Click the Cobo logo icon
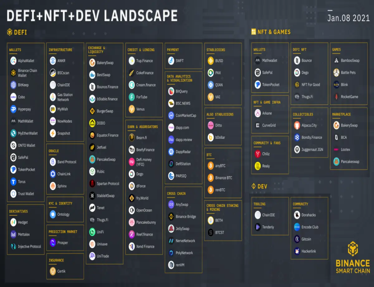 pyautogui.click(x=13, y=97)
